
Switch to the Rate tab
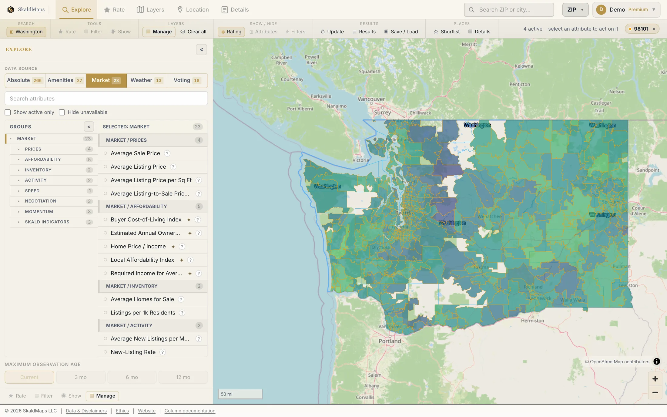pos(114,10)
